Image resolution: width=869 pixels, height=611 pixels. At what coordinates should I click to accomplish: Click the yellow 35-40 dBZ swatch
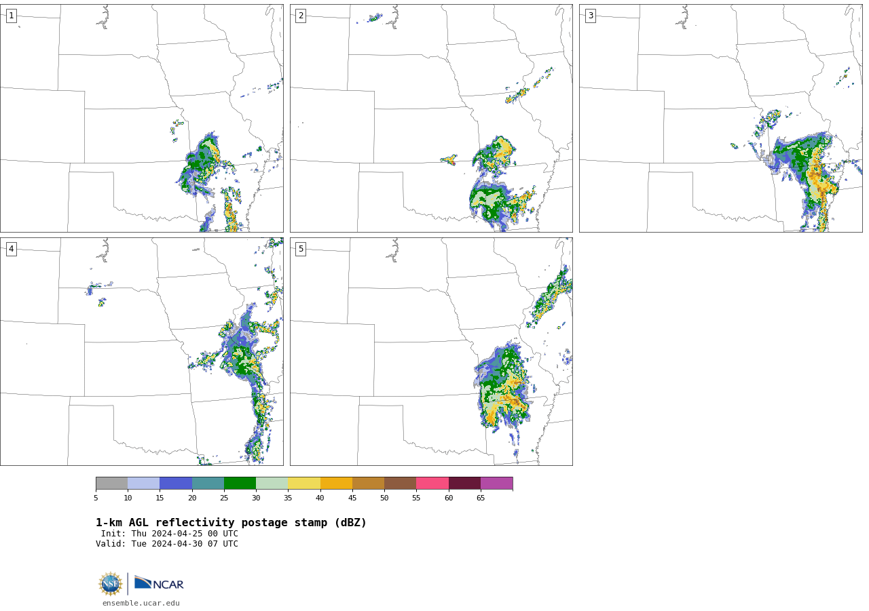[x=304, y=483]
